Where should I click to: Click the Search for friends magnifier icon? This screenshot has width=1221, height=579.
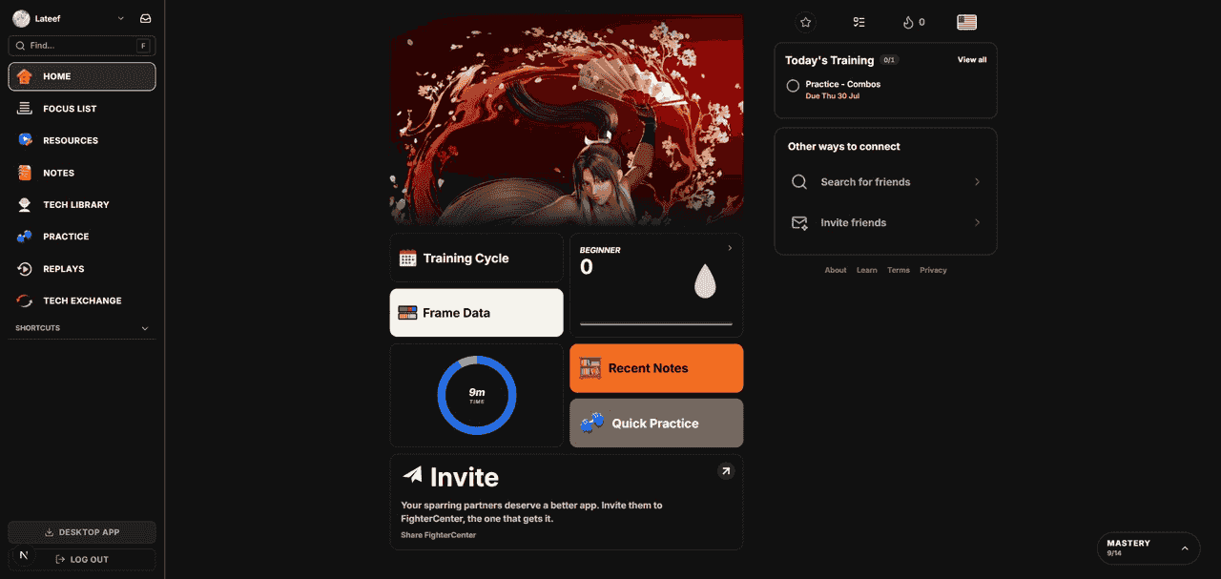click(799, 182)
